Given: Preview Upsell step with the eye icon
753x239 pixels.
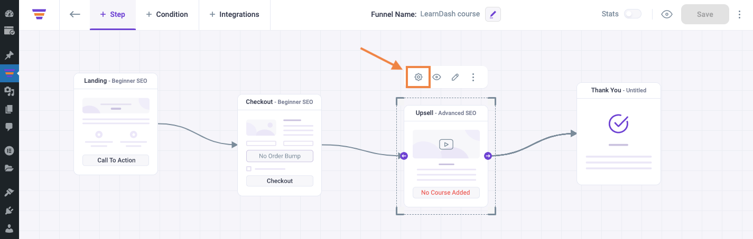Looking at the screenshot, I should (436, 77).
